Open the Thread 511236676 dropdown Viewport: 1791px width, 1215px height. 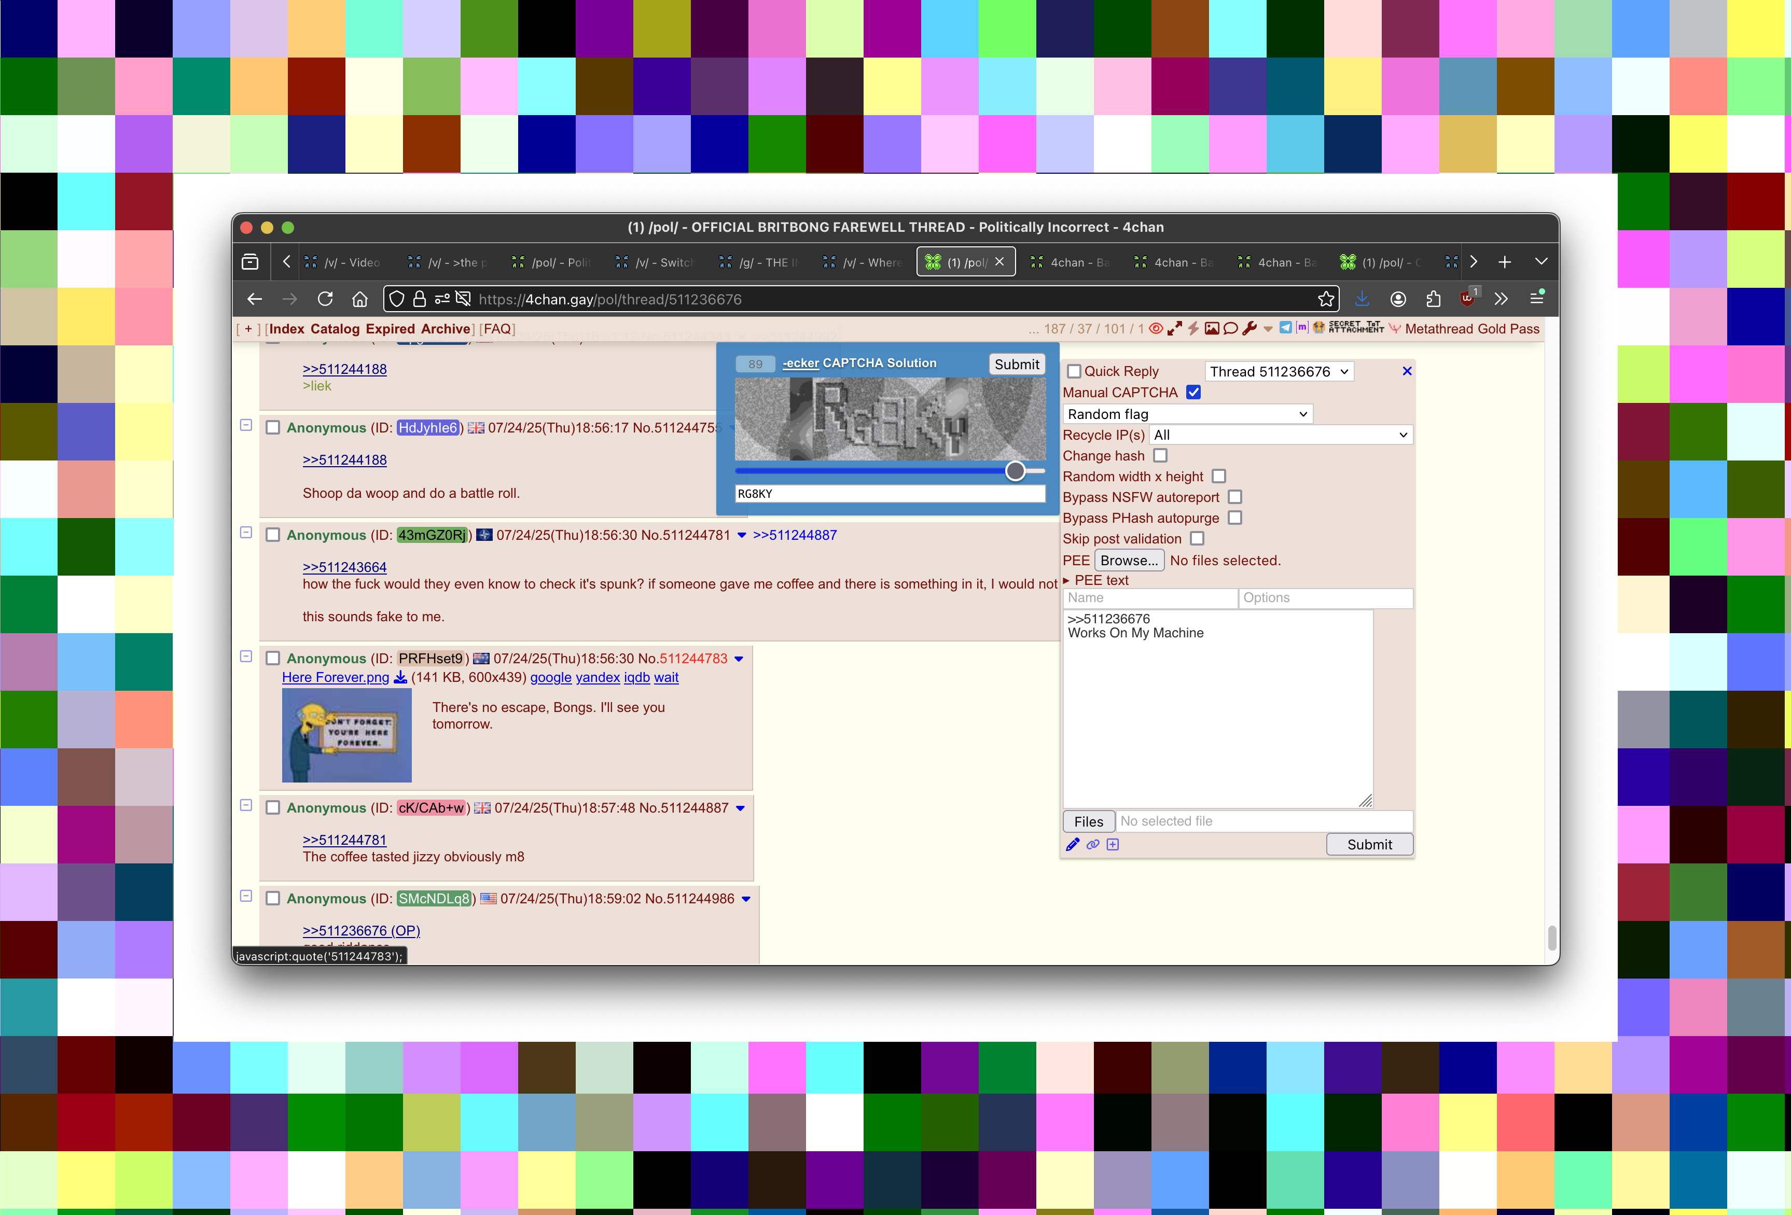pyautogui.click(x=1279, y=371)
